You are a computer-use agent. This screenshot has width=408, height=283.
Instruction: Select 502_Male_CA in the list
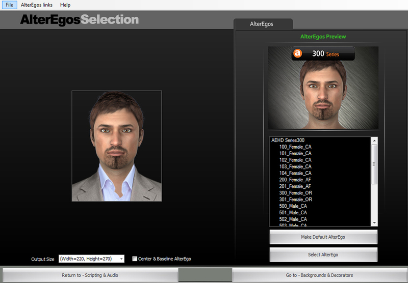pos(293,219)
